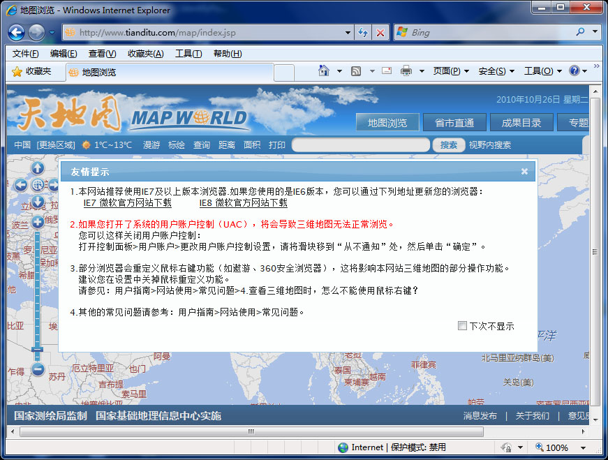Screen dimensions: 608x460
Task: Enable the 下次不显示 checkbox
Action: pos(462,325)
